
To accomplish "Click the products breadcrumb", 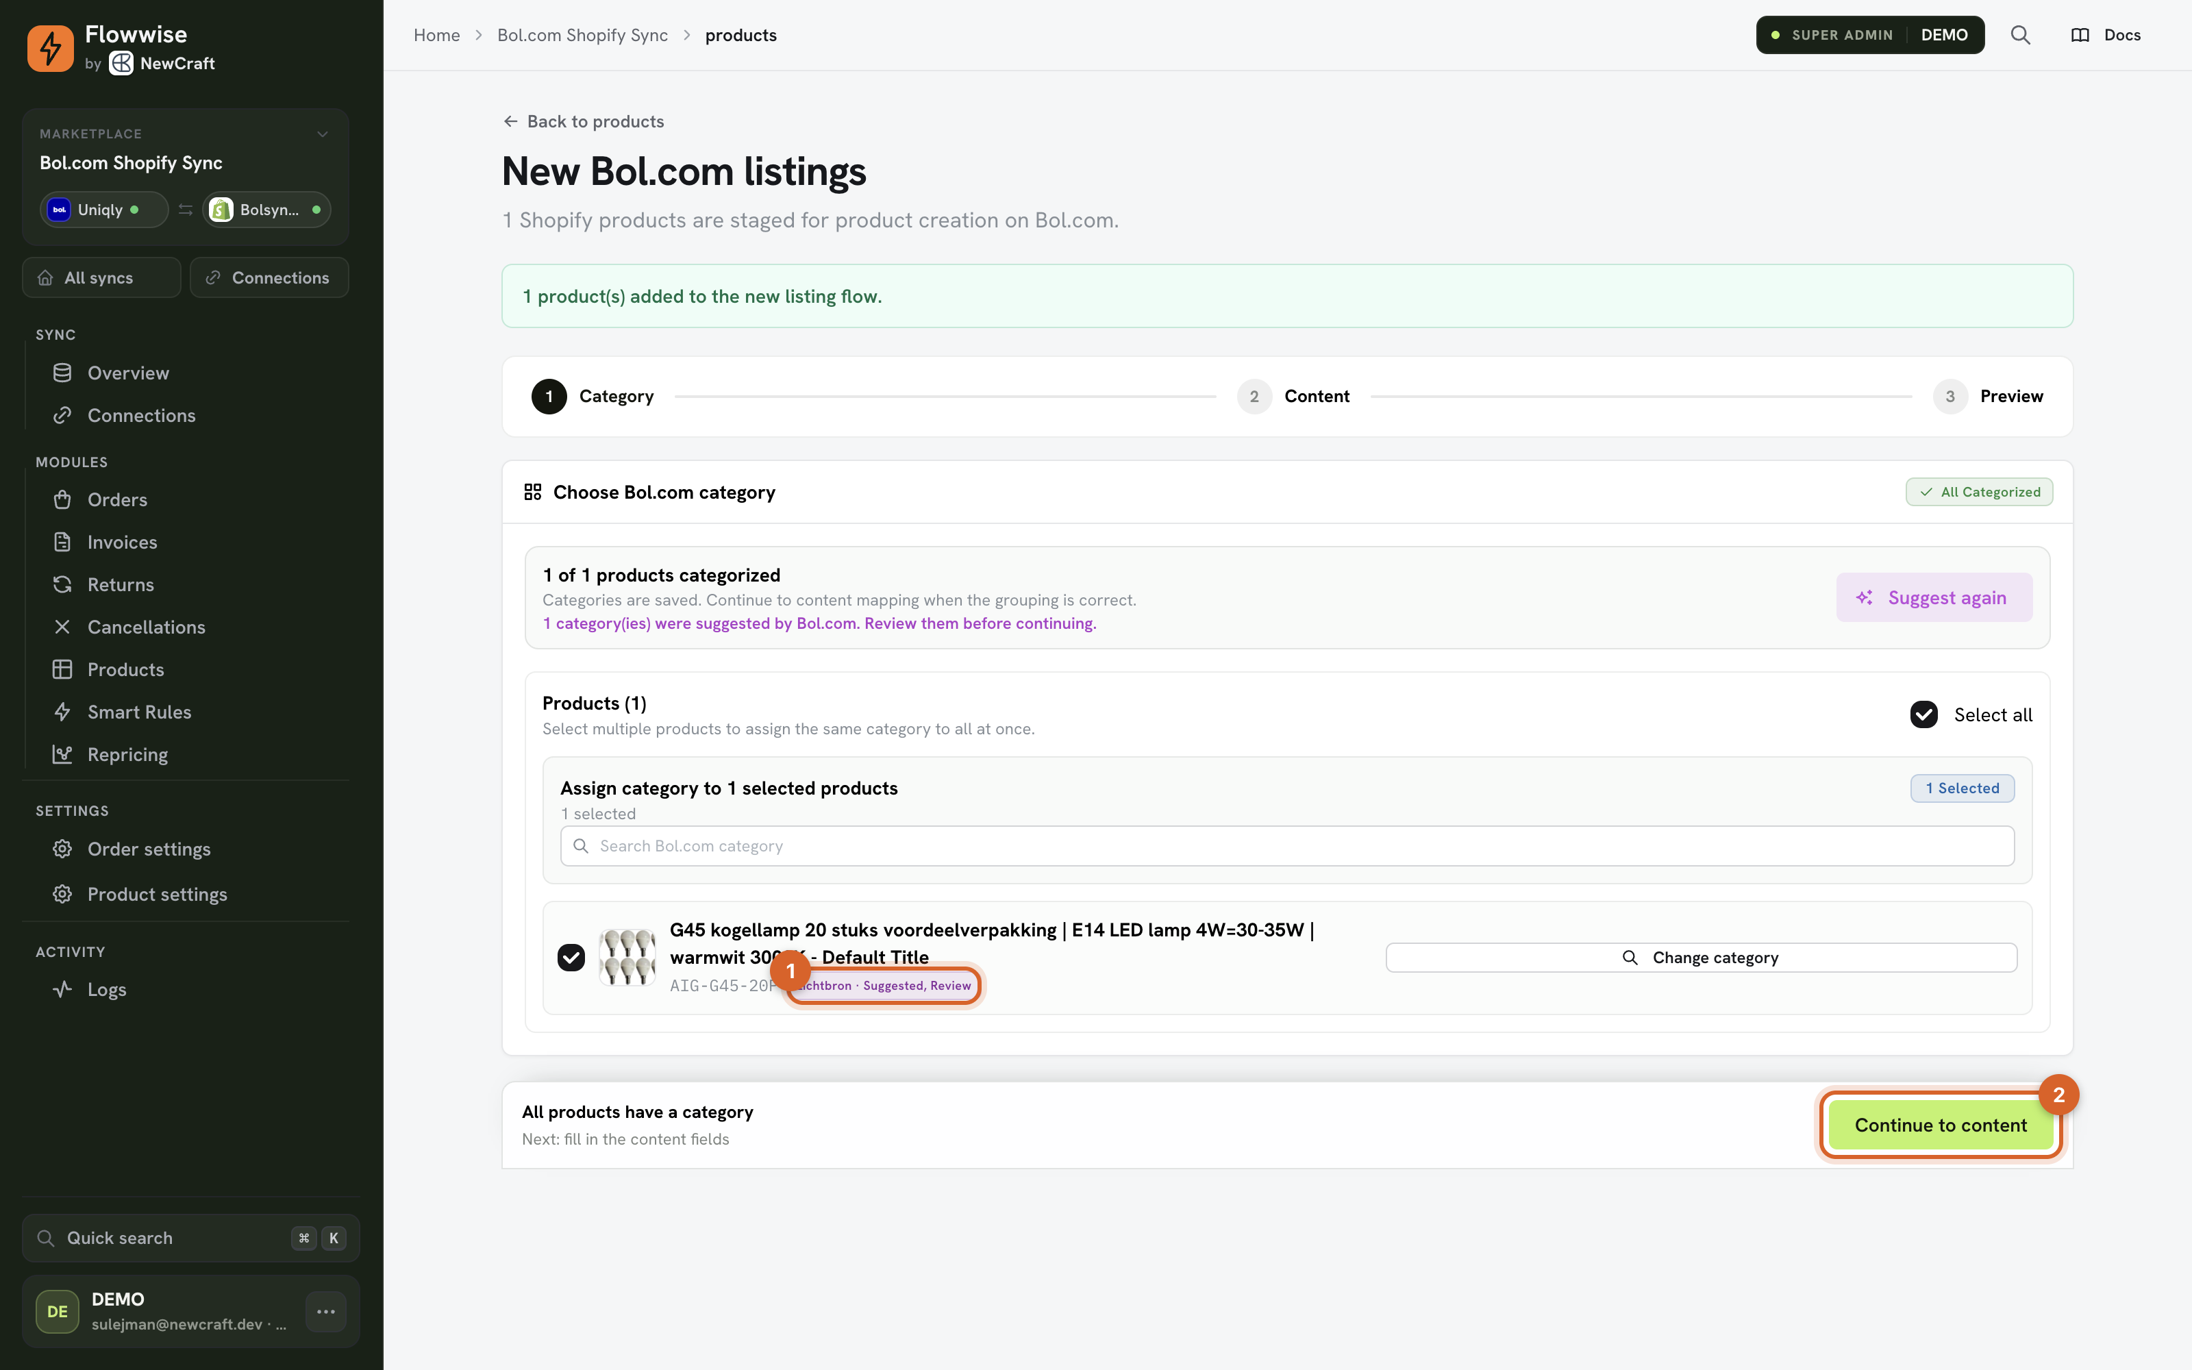I will [x=741, y=36].
